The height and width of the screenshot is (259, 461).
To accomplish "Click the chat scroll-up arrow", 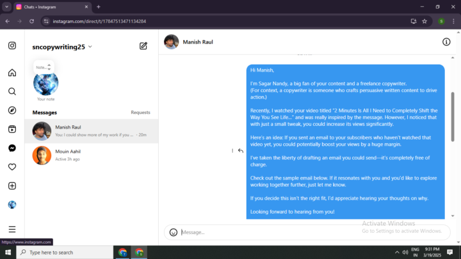I will click(x=453, y=58).
